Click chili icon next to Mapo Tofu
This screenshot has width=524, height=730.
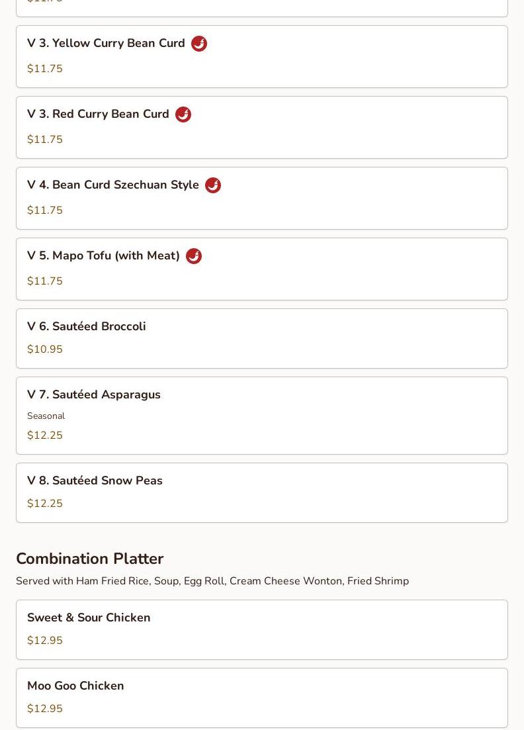point(194,256)
